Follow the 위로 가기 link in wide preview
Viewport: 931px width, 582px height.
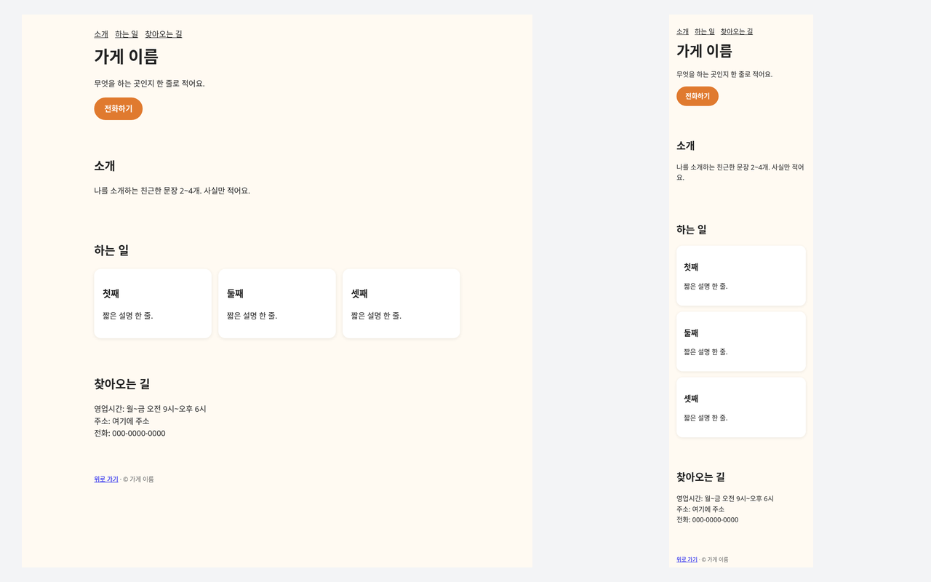(106, 479)
